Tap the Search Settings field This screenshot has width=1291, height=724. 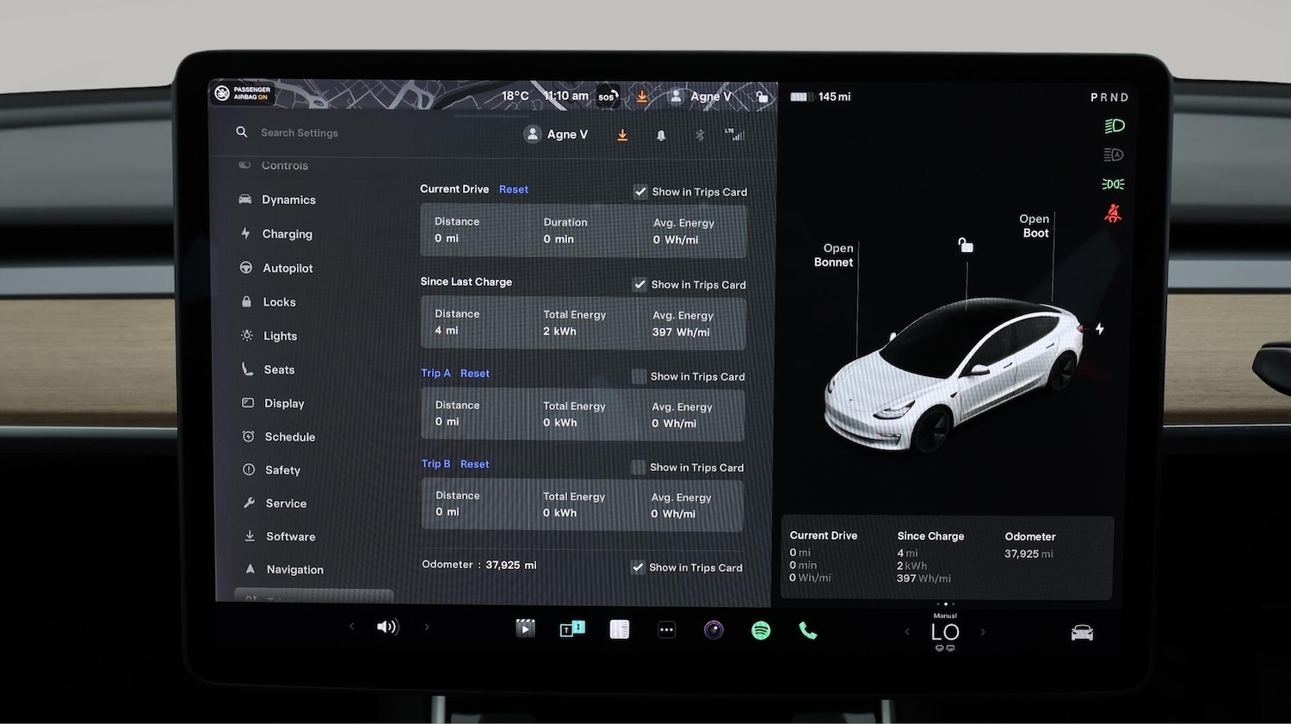(x=299, y=133)
